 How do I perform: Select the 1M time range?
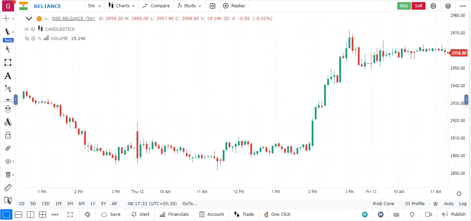[58, 204]
